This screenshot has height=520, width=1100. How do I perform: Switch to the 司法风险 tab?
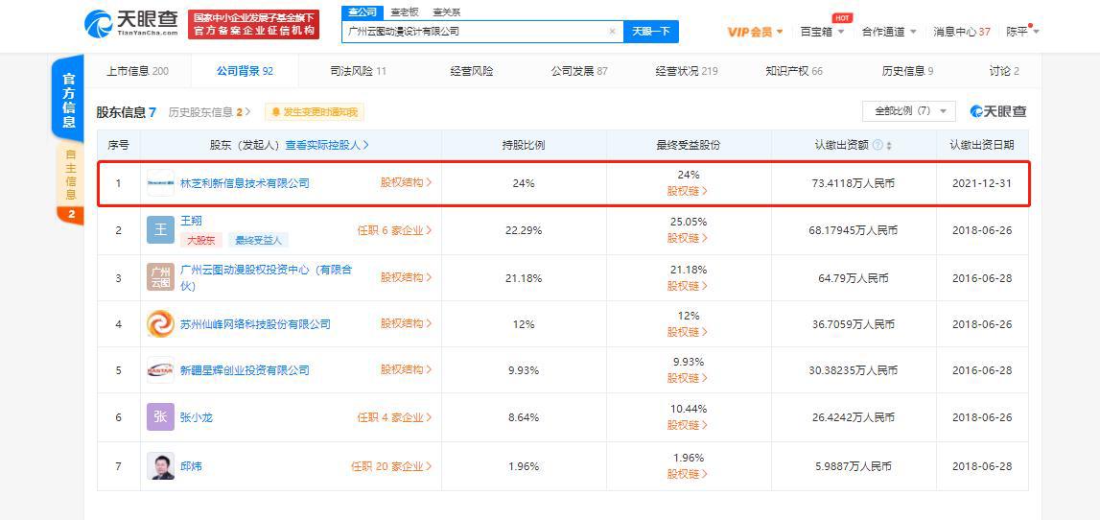point(358,71)
